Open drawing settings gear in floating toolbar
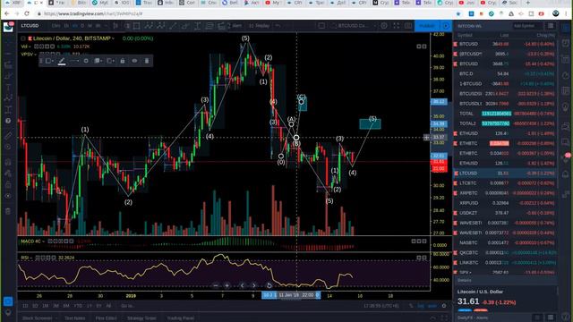 click(86, 61)
